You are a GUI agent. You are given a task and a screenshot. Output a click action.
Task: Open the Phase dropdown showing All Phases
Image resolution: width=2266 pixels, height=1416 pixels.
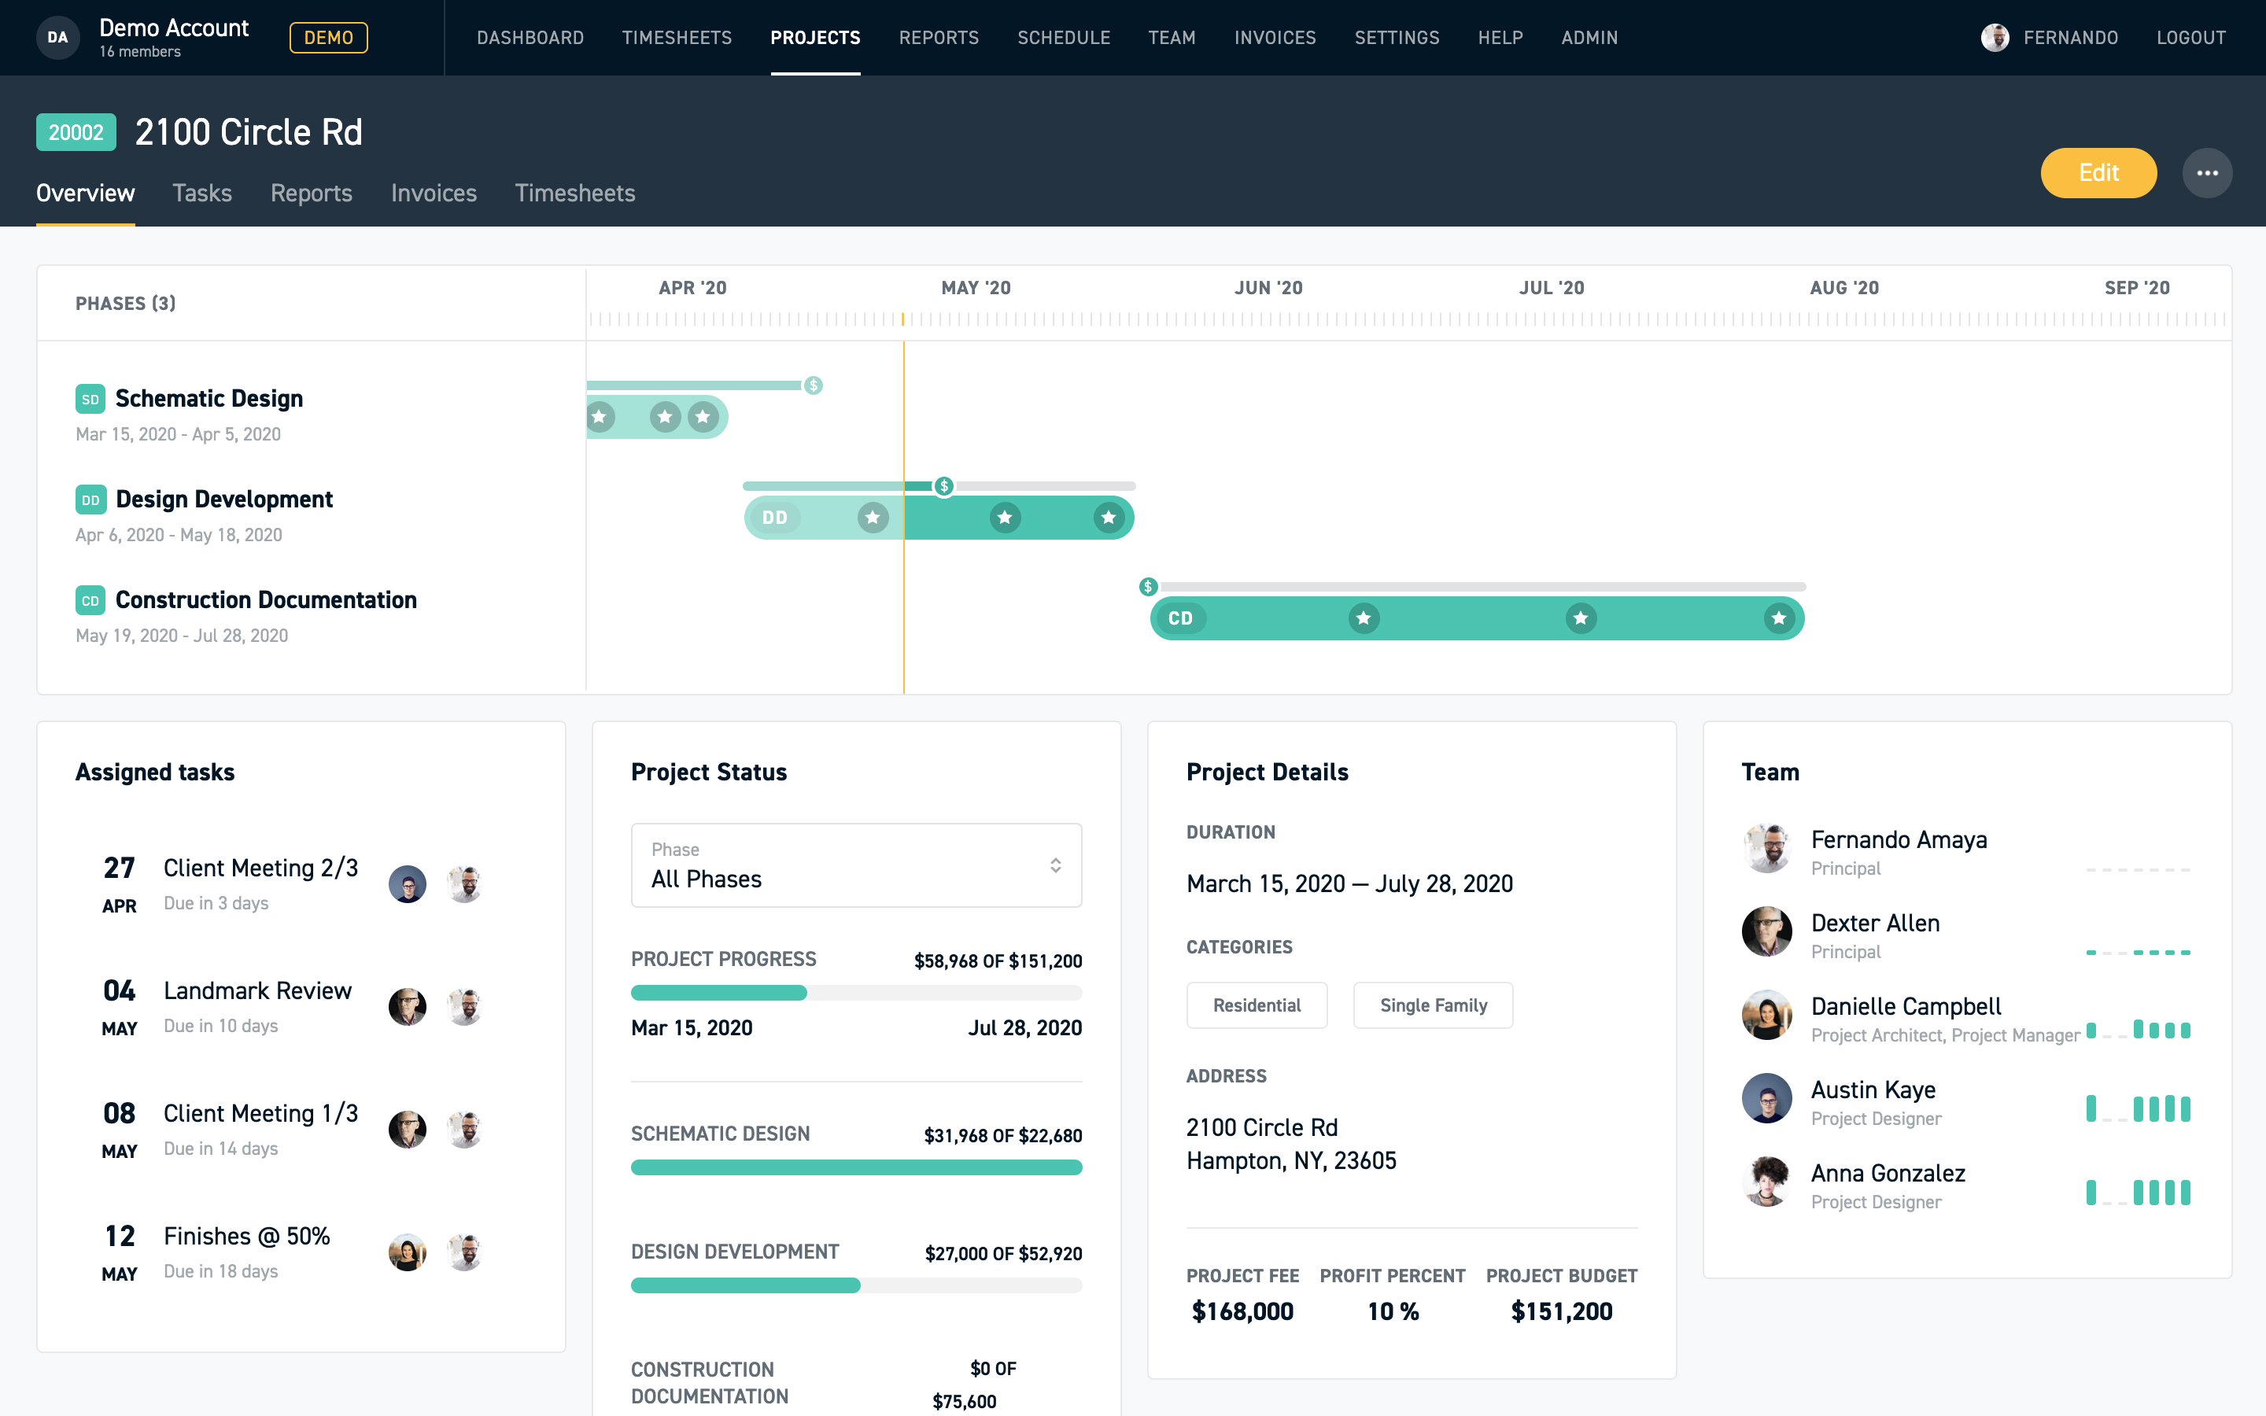(856, 865)
